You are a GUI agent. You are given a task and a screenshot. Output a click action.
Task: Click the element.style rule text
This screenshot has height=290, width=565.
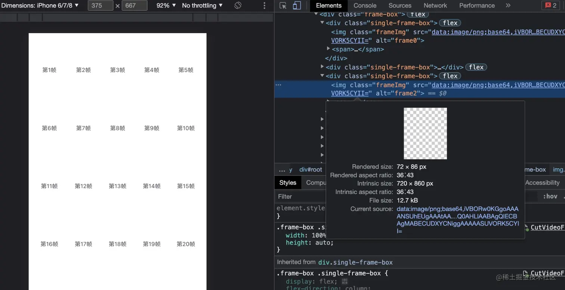point(301,208)
